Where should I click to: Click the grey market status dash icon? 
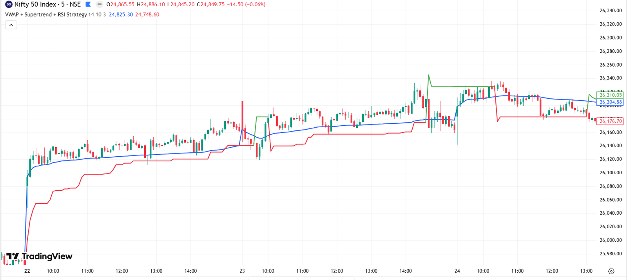100,4
